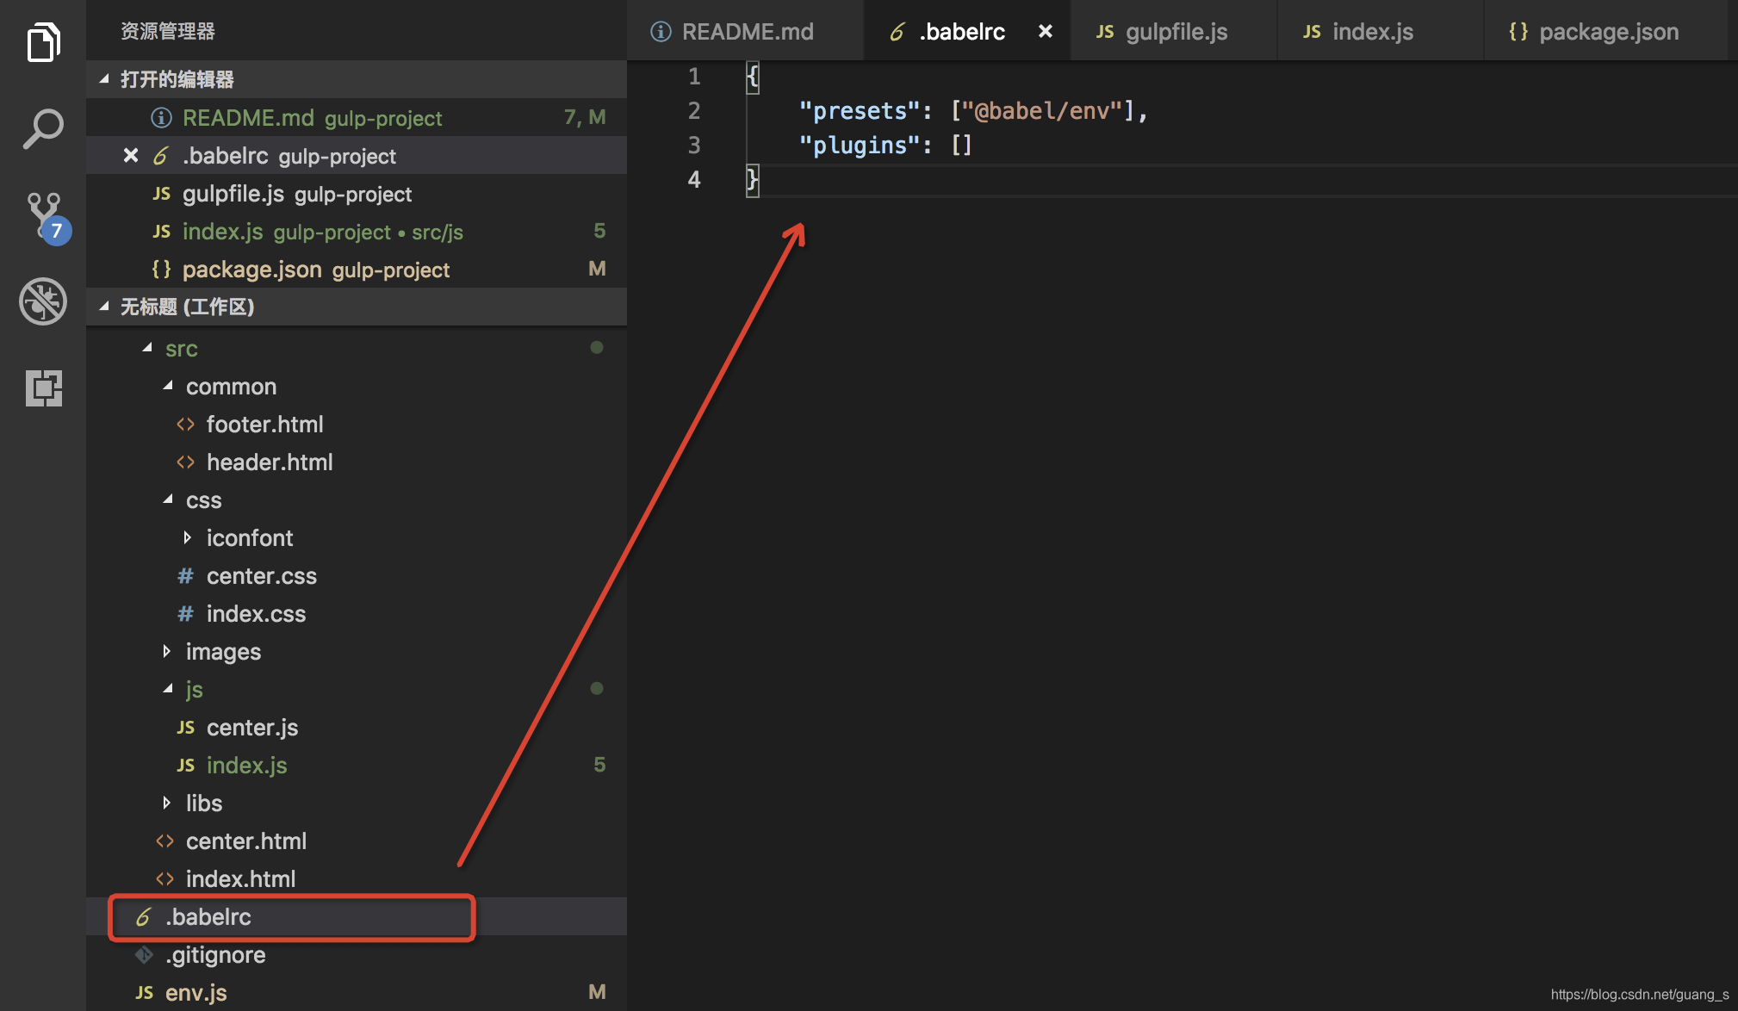Open the Search view in activity bar
This screenshot has height=1011, width=1738.
coord(43,128)
